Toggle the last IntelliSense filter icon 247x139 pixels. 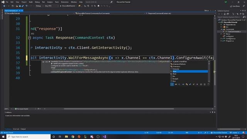point(208,85)
